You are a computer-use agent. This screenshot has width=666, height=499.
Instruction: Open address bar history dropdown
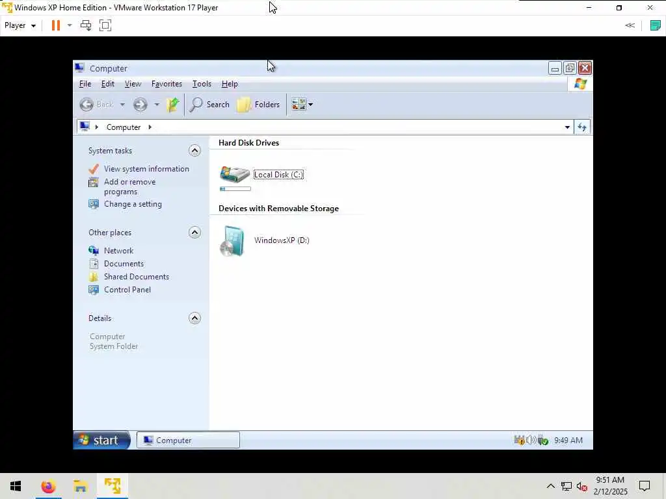tap(567, 127)
